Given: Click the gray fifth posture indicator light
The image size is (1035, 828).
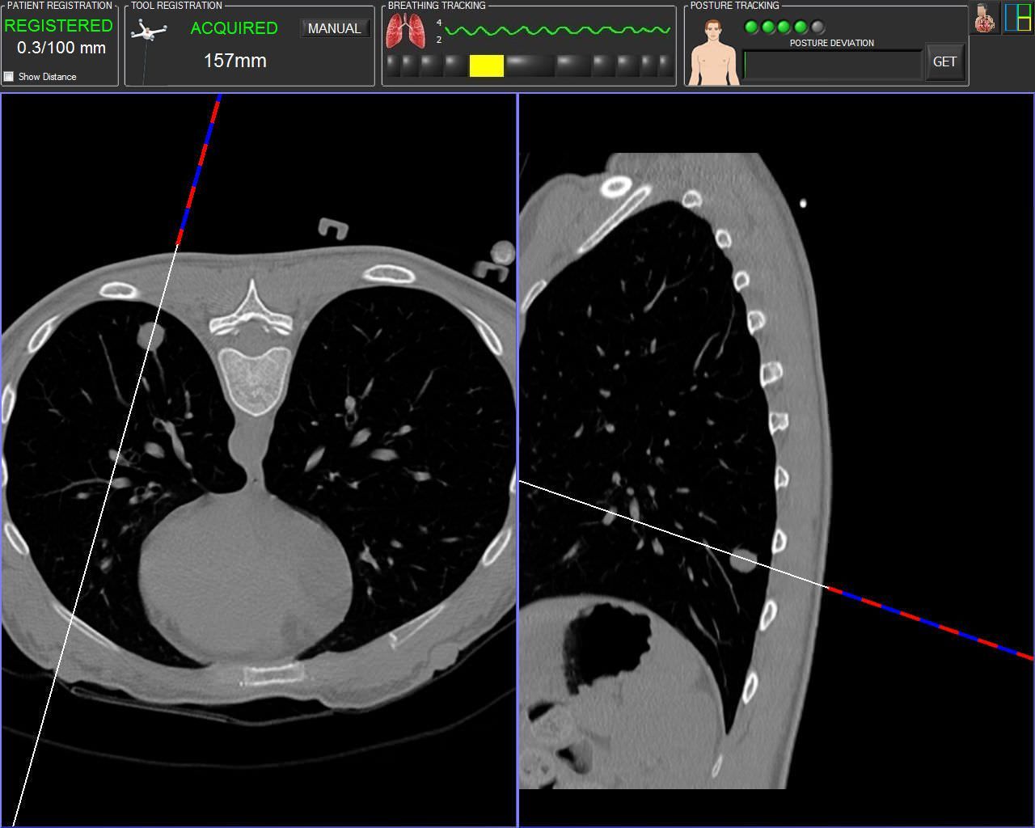Looking at the screenshot, I should click(817, 27).
